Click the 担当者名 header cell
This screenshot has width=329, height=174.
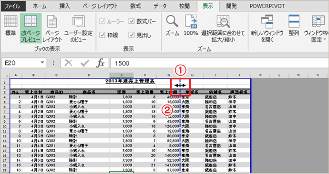(239, 92)
